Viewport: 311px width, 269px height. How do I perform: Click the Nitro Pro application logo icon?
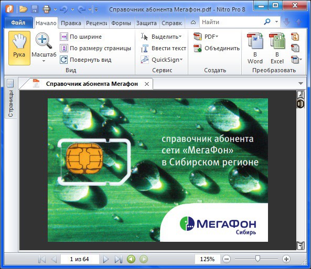click(9, 9)
